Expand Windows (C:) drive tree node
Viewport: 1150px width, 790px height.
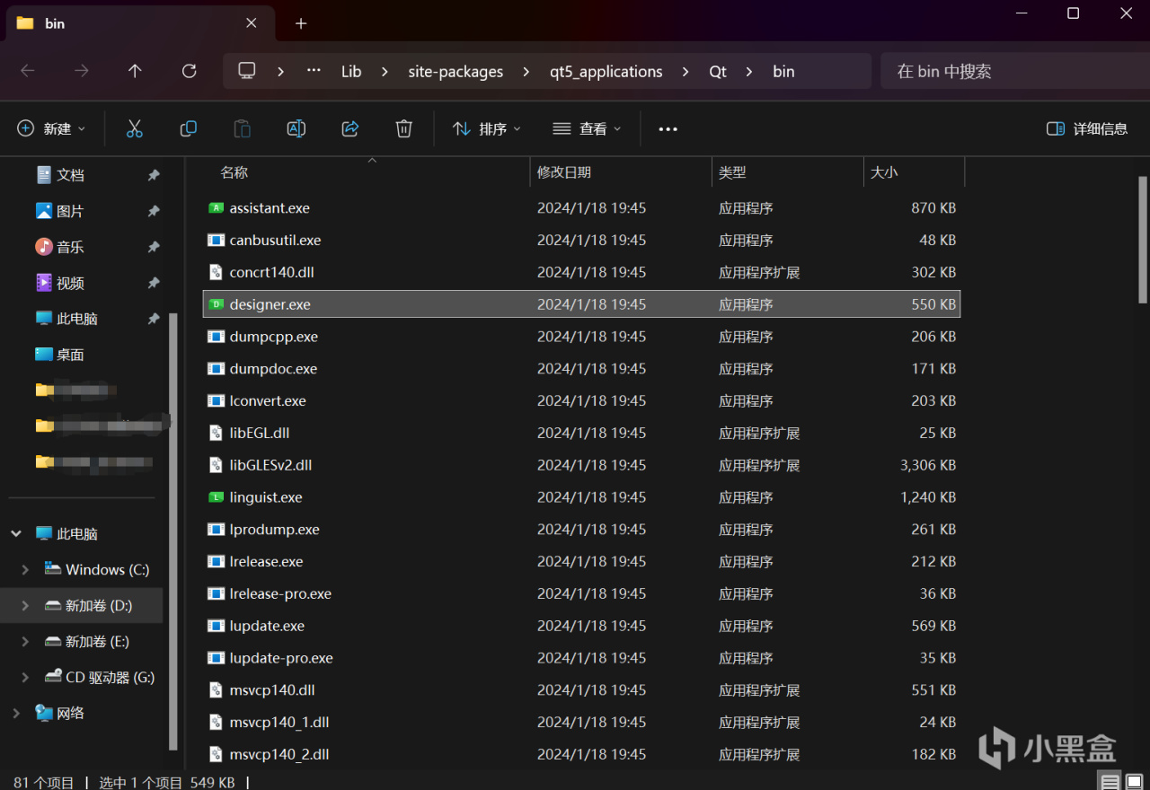coord(25,570)
